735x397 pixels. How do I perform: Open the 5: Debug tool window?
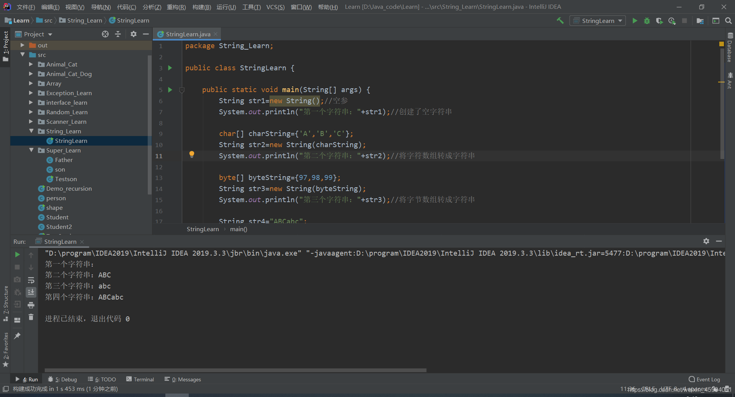click(62, 379)
